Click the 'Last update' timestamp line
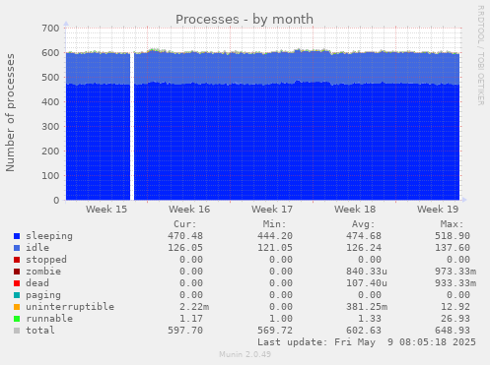 click(x=367, y=342)
